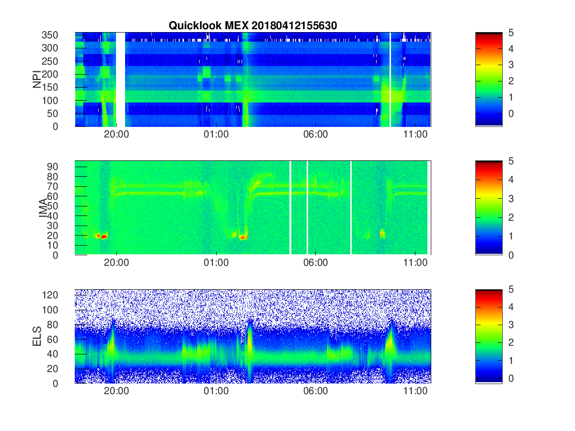Image resolution: width=575 pixels, height=431 pixels.
Task: Select the ELS panel colorbar
Action: pyautogui.click(x=489, y=336)
